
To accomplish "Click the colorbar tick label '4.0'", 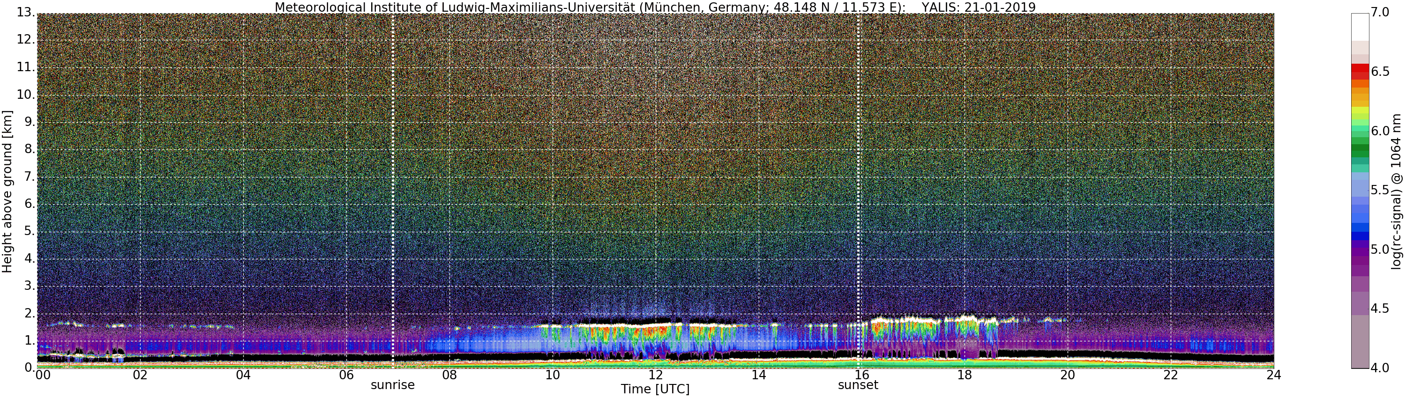I will (x=1380, y=368).
